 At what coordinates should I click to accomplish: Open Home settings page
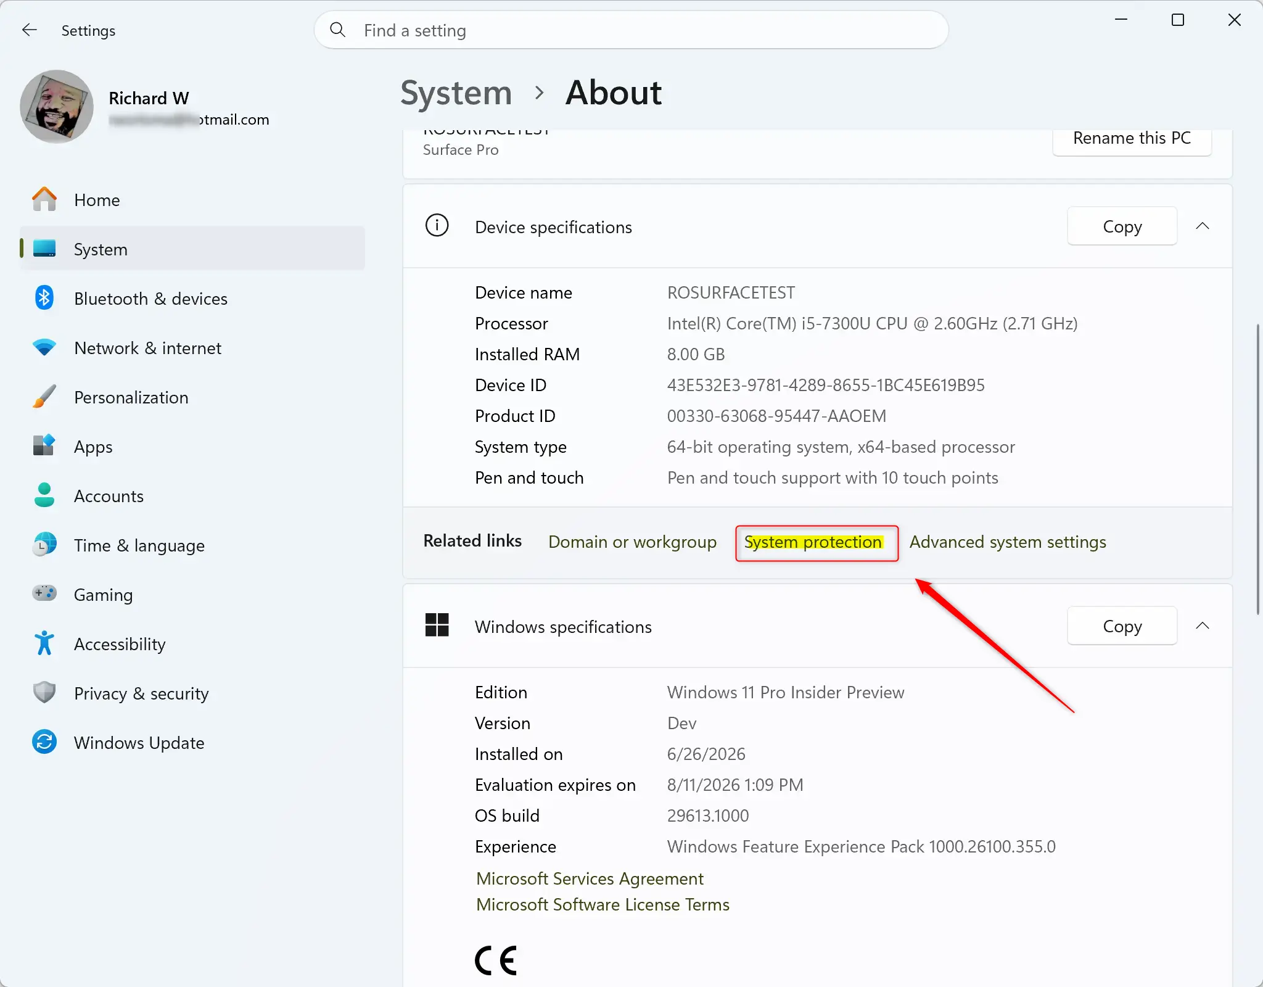(192, 200)
